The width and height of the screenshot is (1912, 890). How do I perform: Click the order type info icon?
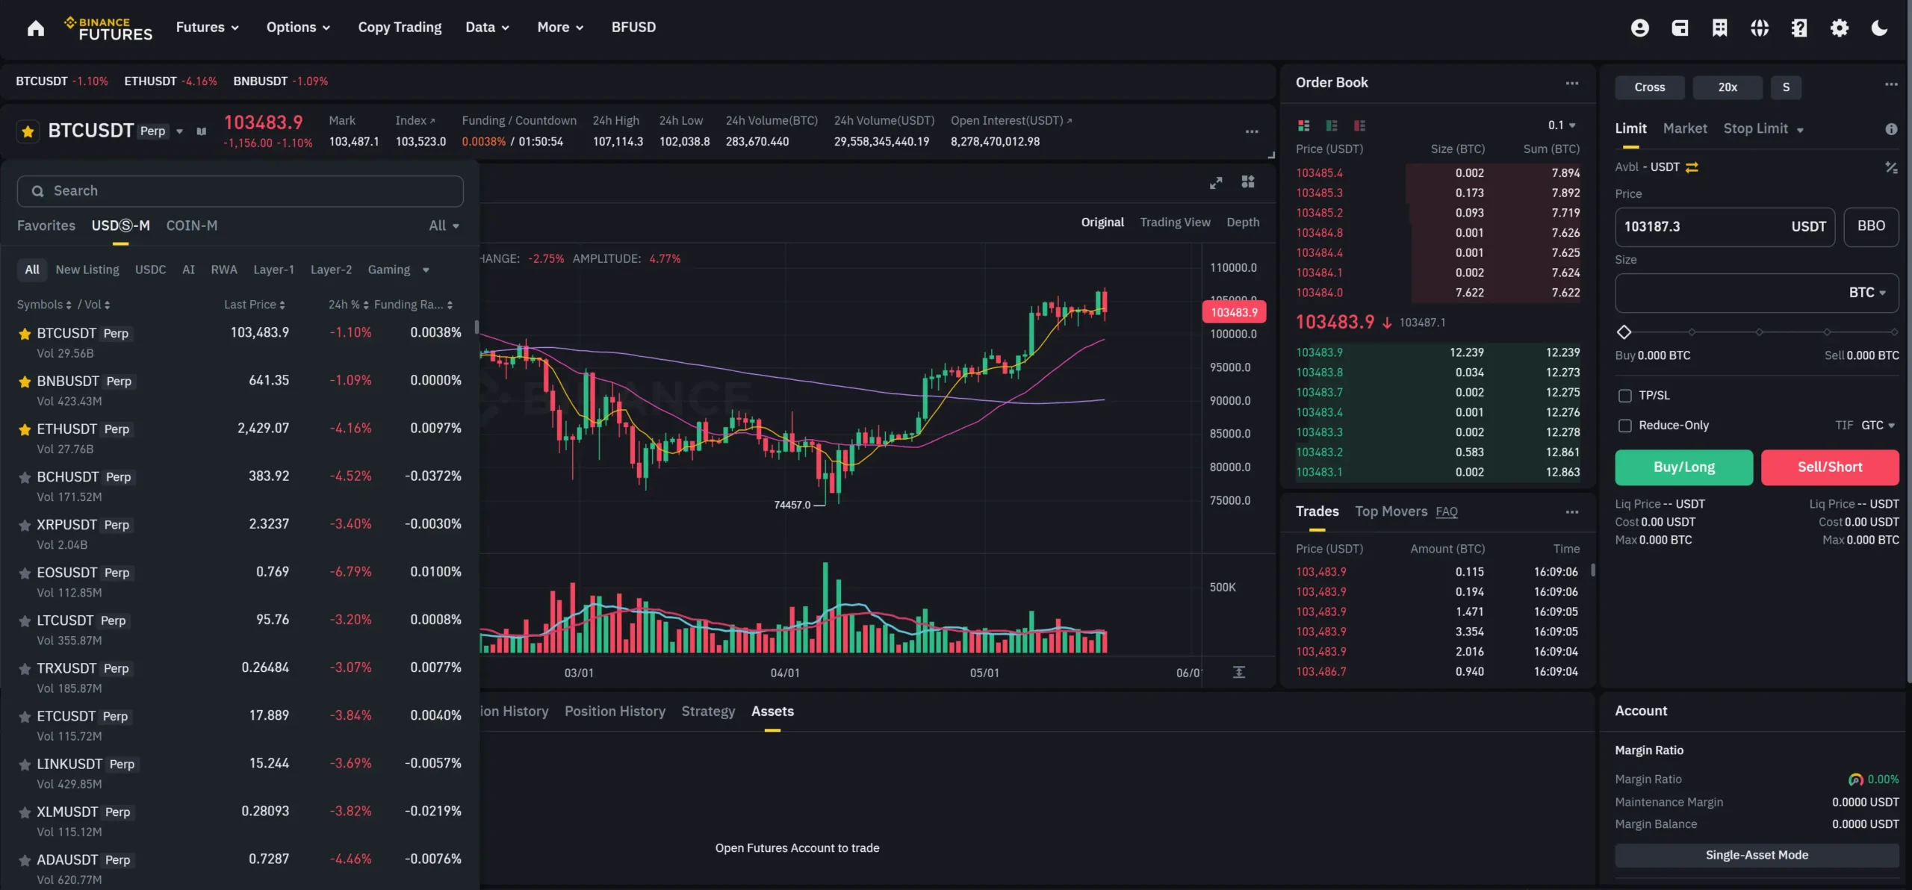click(x=1891, y=129)
